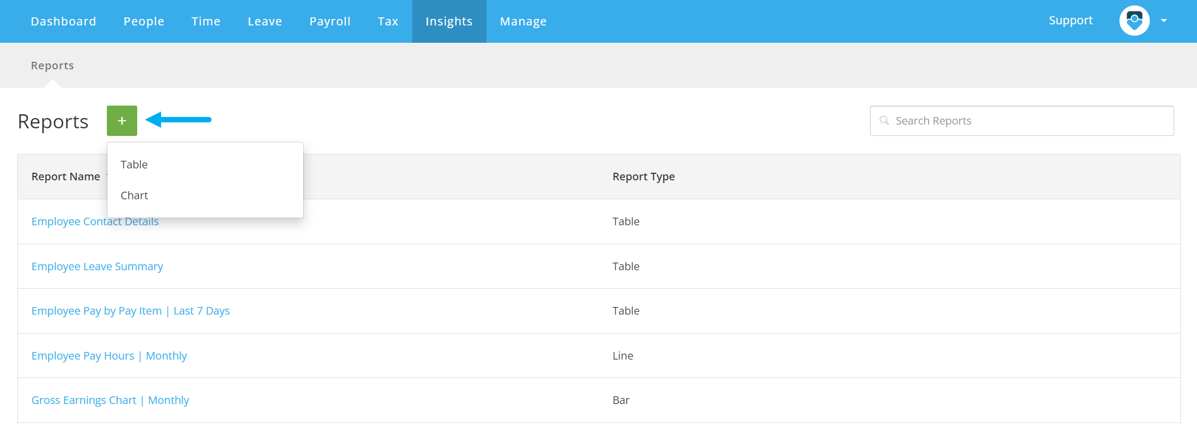Open the Leave tab

[x=265, y=21]
